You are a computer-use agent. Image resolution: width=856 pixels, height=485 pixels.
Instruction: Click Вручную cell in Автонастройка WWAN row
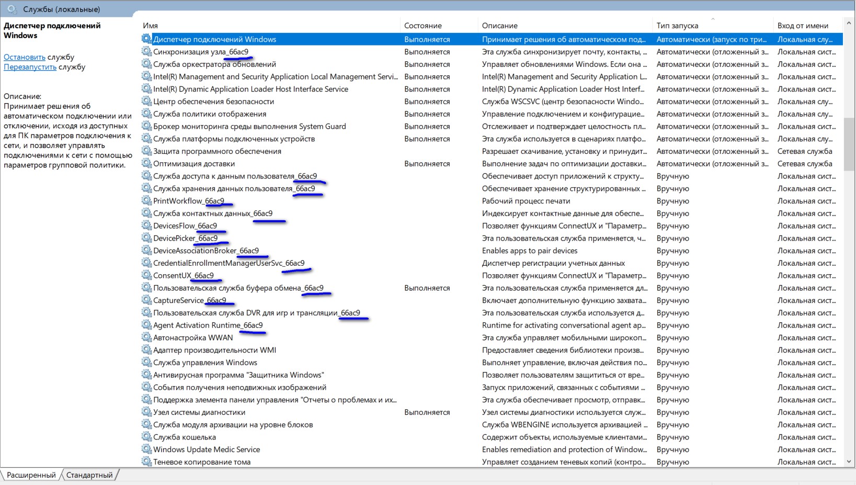click(672, 337)
